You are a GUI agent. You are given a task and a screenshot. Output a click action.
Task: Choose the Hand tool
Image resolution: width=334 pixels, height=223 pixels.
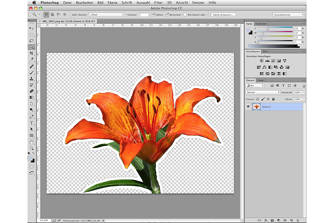pyautogui.click(x=32, y=141)
